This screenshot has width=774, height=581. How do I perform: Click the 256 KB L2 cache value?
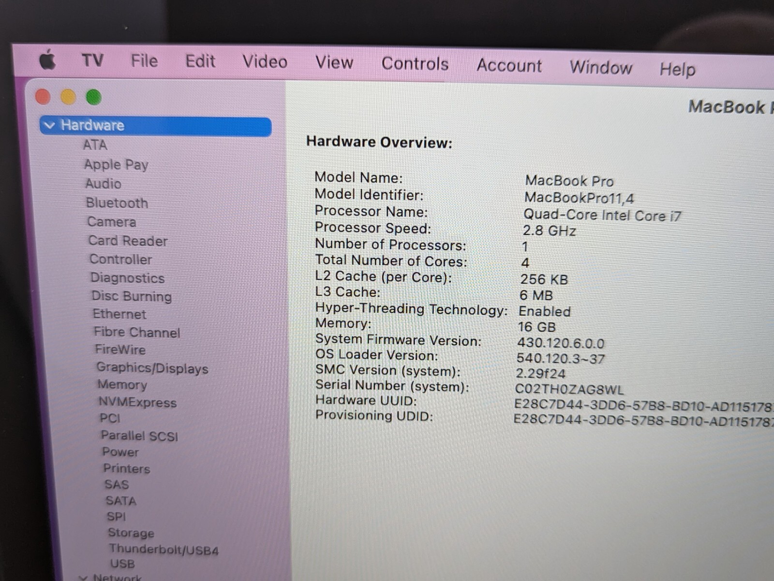click(544, 279)
